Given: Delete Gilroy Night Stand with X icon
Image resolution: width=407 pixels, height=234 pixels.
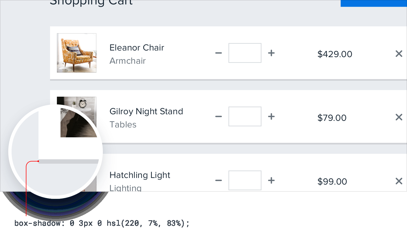Looking at the screenshot, I should [399, 117].
